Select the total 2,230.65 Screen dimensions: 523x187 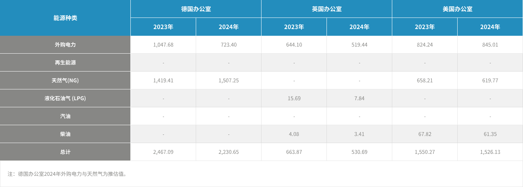229,152
